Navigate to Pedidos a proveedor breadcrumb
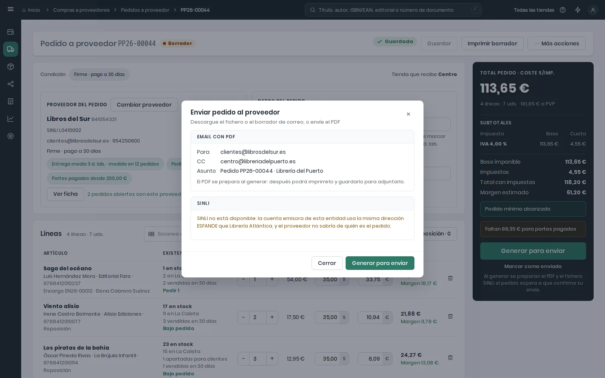The height and width of the screenshot is (378, 605). 145,10
